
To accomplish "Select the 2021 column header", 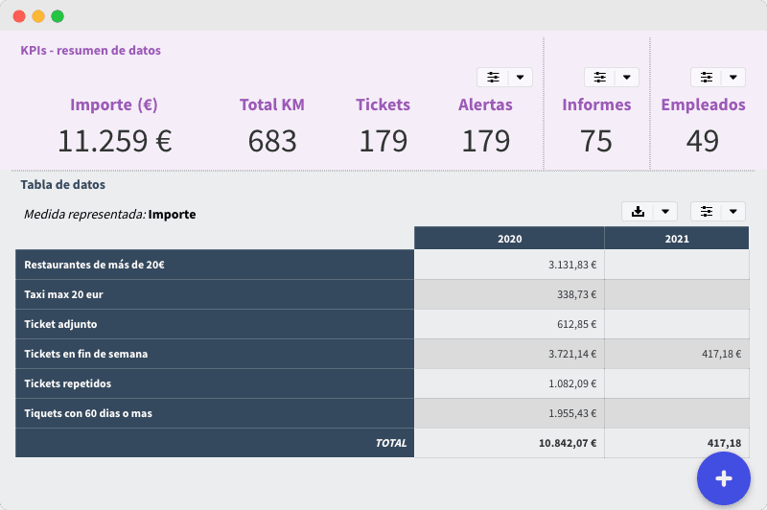I will (677, 238).
